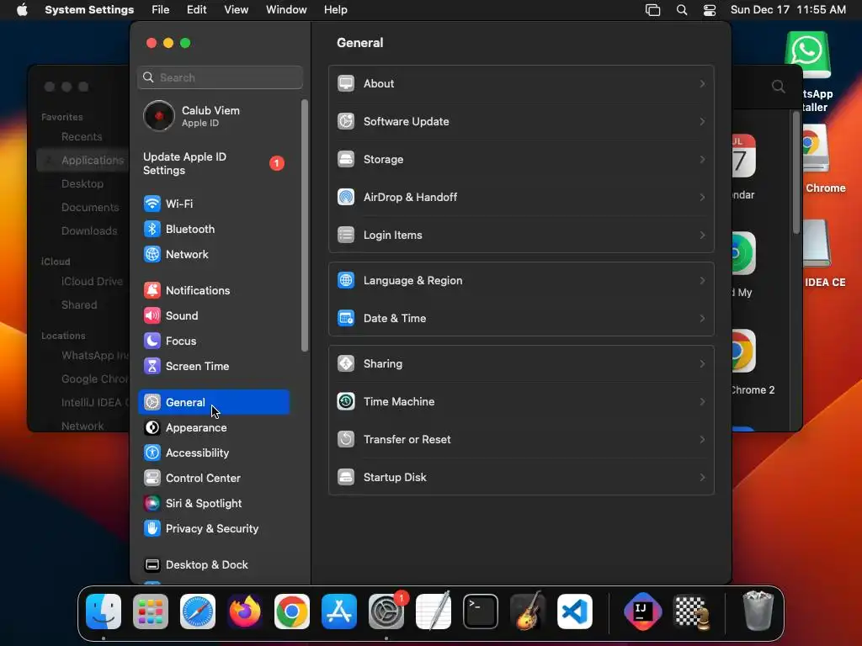Open Terminal from the Dock
This screenshot has width=862, height=646.
pyautogui.click(x=481, y=612)
